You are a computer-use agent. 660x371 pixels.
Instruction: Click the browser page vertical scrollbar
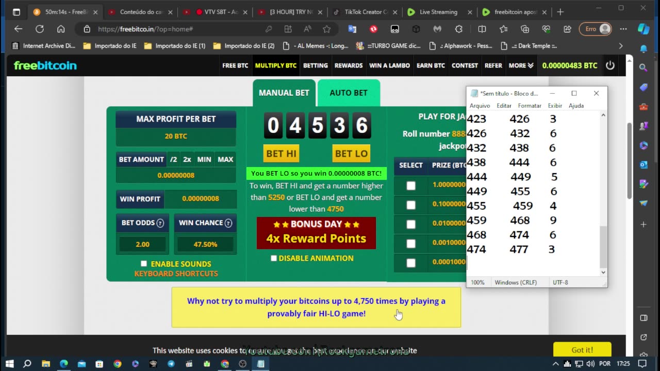pos(629,160)
